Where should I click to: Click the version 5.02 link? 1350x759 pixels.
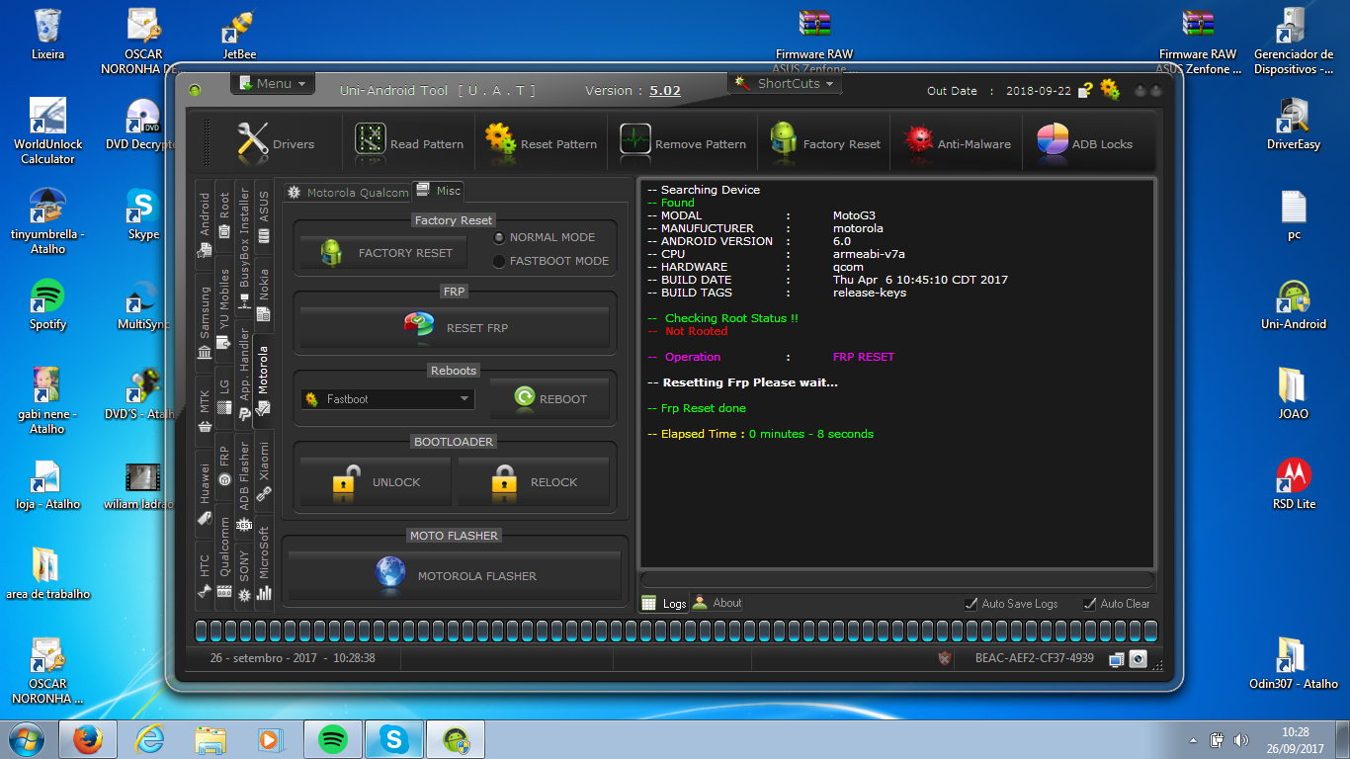point(665,90)
